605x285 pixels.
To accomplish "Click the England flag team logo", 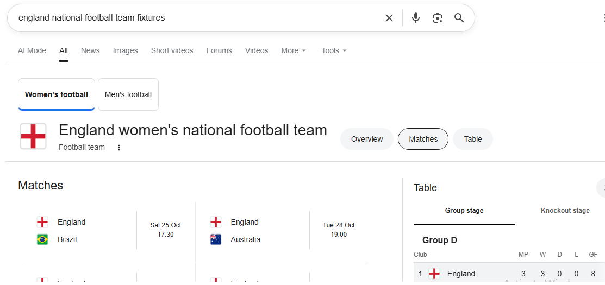I will coord(33,136).
